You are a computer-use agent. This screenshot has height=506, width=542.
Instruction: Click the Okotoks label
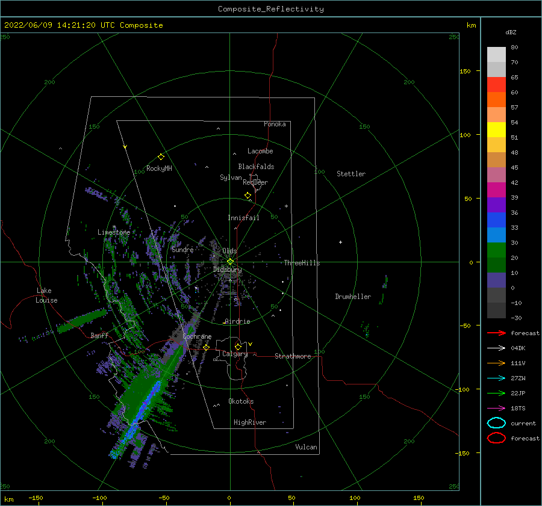click(x=241, y=401)
